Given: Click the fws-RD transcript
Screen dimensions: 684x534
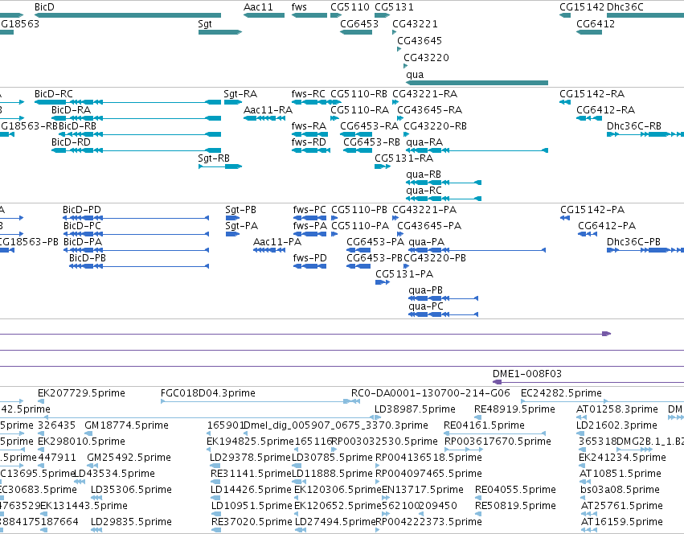Looking at the screenshot, I should pyautogui.click(x=310, y=150).
